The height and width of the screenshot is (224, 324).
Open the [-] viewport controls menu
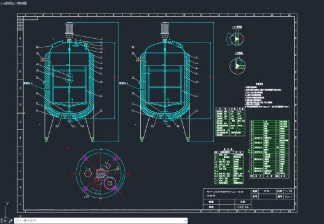tap(2, 3)
